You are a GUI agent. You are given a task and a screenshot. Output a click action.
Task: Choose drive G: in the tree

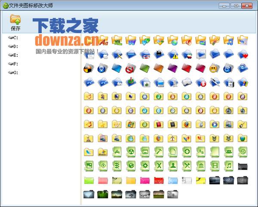[13, 73]
